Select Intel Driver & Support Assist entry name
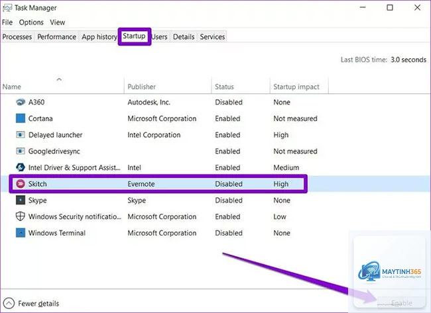 [74, 167]
